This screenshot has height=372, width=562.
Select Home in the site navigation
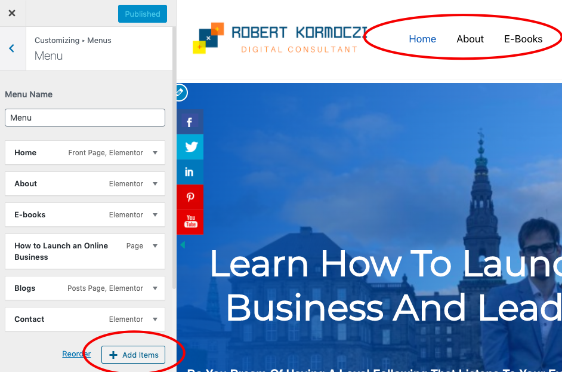tap(422, 39)
